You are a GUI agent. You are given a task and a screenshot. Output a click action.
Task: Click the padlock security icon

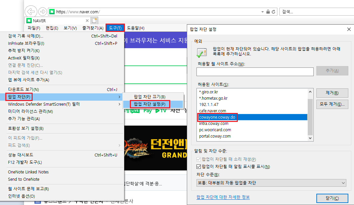[268, 12]
